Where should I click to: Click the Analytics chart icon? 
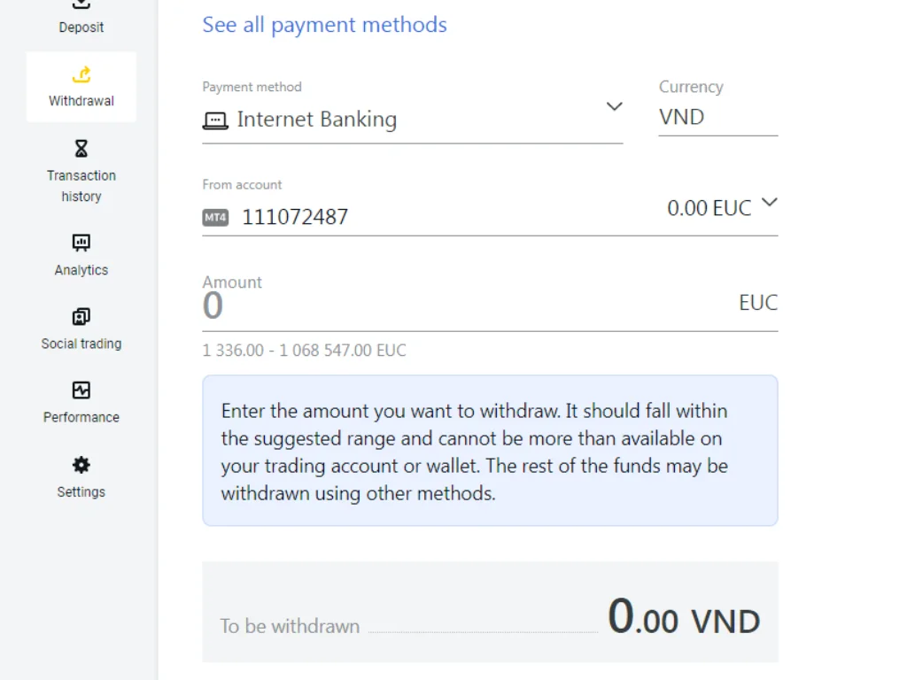[x=81, y=243]
